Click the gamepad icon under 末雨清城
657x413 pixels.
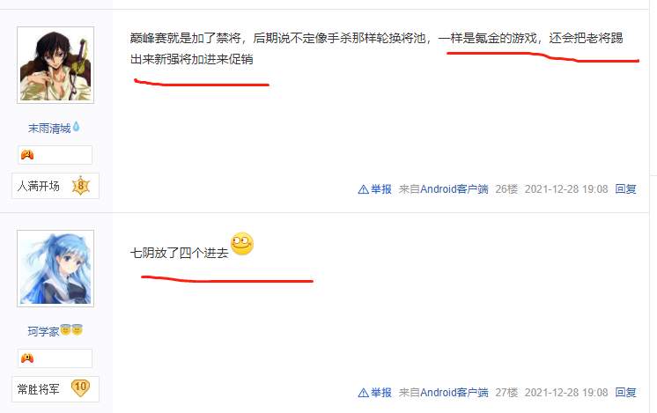27,155
